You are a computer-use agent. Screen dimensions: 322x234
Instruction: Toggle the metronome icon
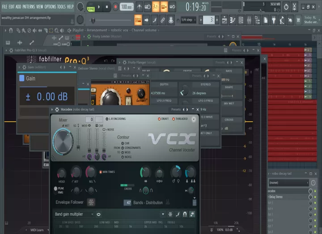click(139, 7)
